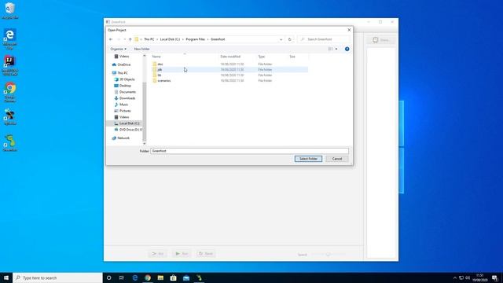Click the navigation pane scrollbar thumb
Screen dimensions: 503x283
click(x=145, y=111)
